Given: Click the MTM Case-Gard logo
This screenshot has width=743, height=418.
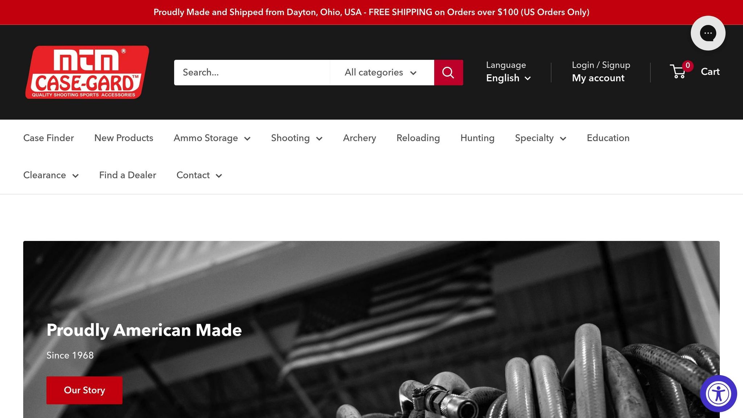Looking at the screenshot, I should tap(87, 72).
